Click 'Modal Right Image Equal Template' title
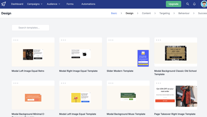Screen dimensions: 207x117 tap(78, 71)
